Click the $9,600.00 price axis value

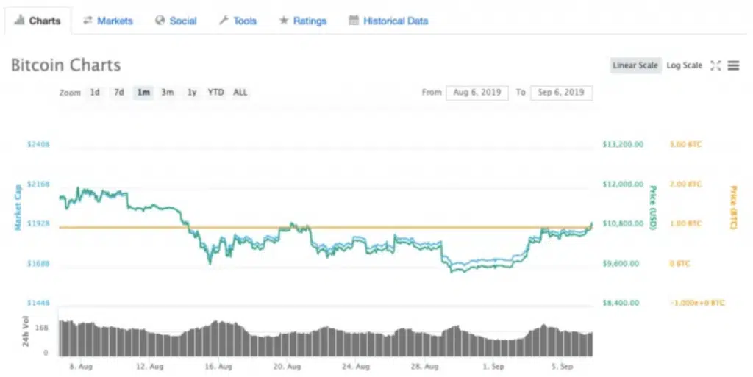tap(621, 263)
